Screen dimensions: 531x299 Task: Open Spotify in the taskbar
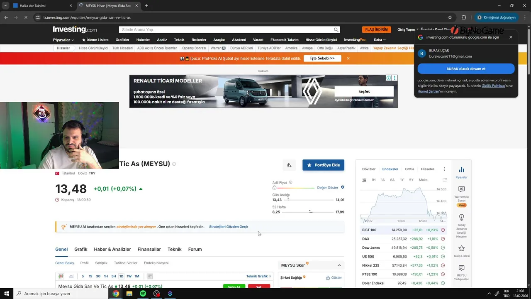tap(143, 294)
